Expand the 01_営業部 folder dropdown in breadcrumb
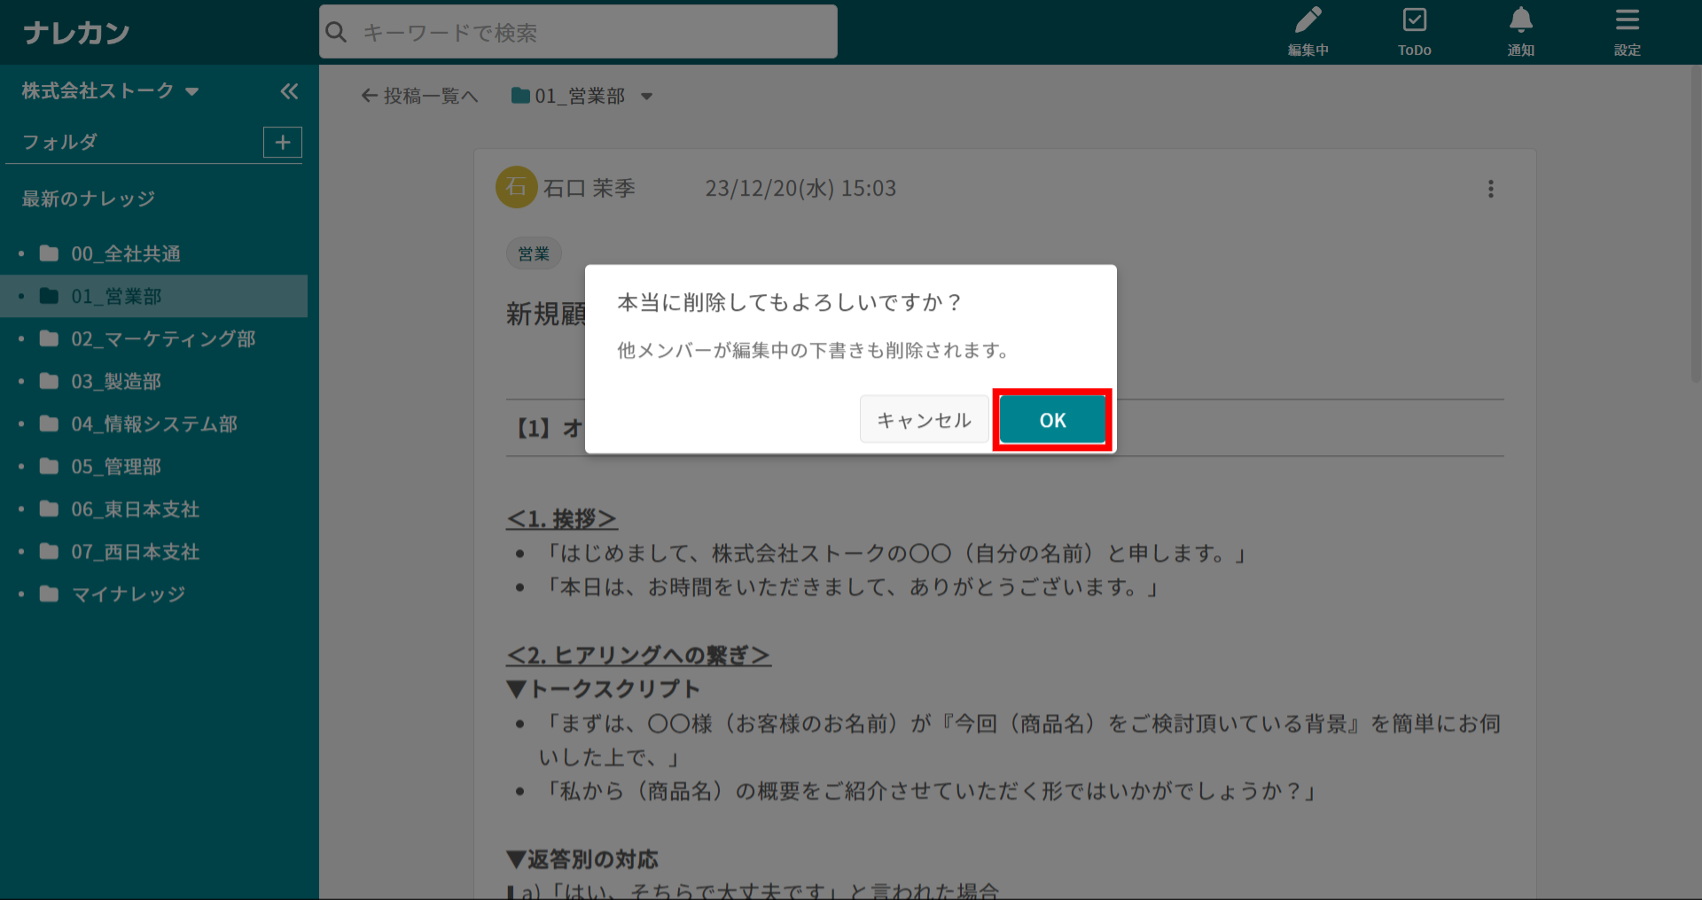Image resolution: width=1702 pixels, height=900 pixels. (x=646, y=97)
